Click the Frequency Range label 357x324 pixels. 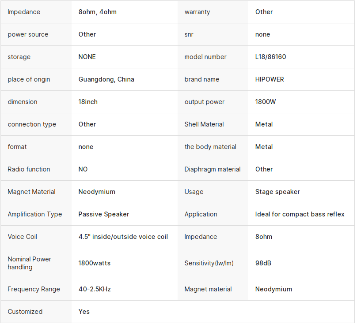[33, 289]
